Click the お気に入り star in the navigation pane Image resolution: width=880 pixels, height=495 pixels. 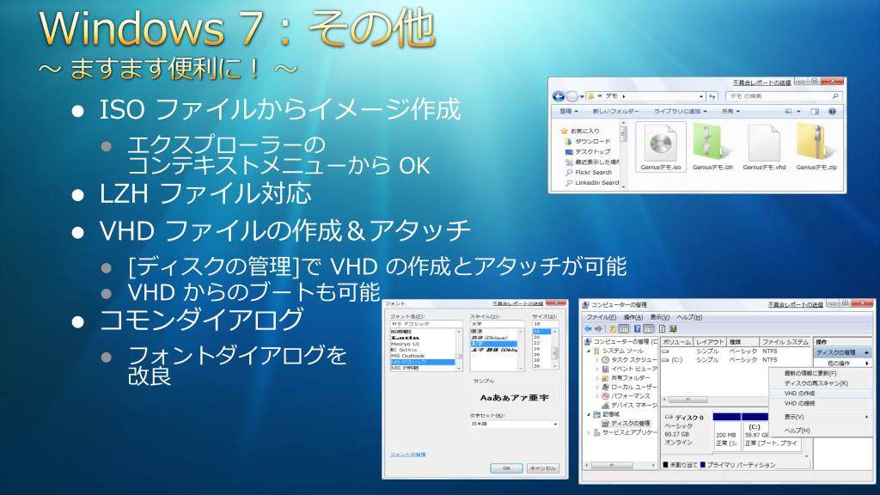coord(564,131)
